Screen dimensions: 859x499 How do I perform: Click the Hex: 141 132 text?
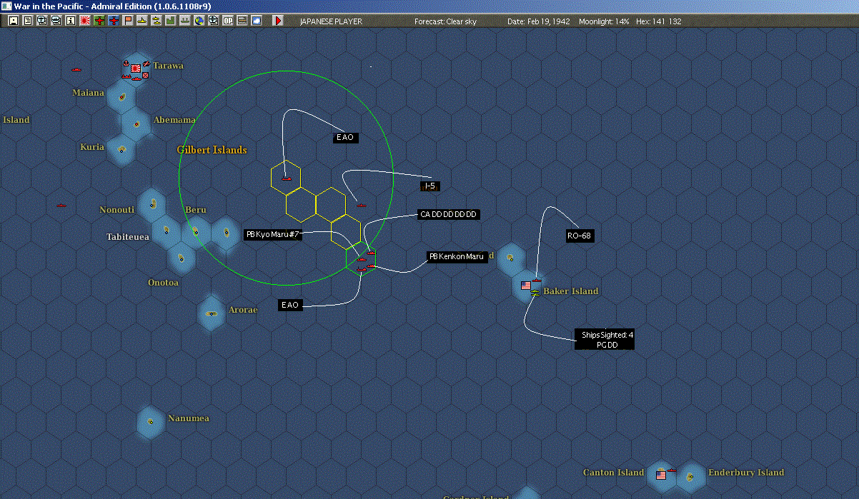point(659,21)
